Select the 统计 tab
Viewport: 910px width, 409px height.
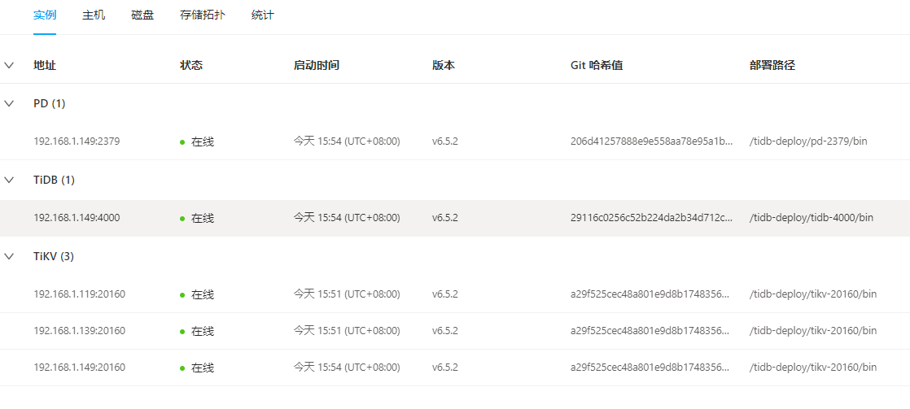pos(263,15)
